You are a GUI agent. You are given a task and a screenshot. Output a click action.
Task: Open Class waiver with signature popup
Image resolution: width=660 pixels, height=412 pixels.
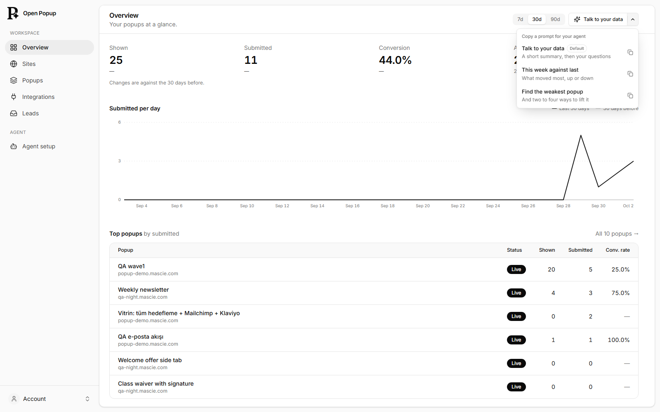374,387
